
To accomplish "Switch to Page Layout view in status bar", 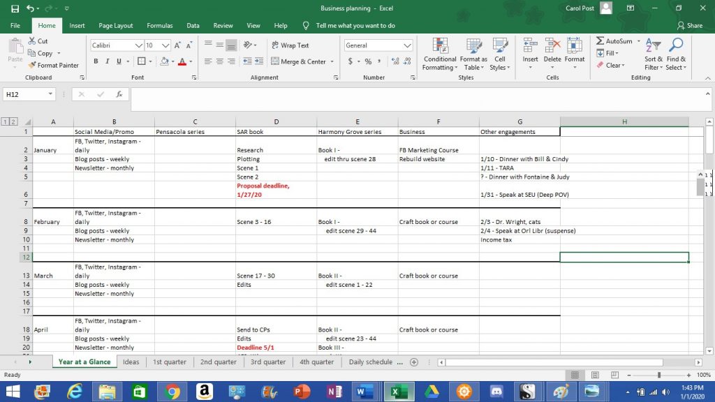I will 595,375.
